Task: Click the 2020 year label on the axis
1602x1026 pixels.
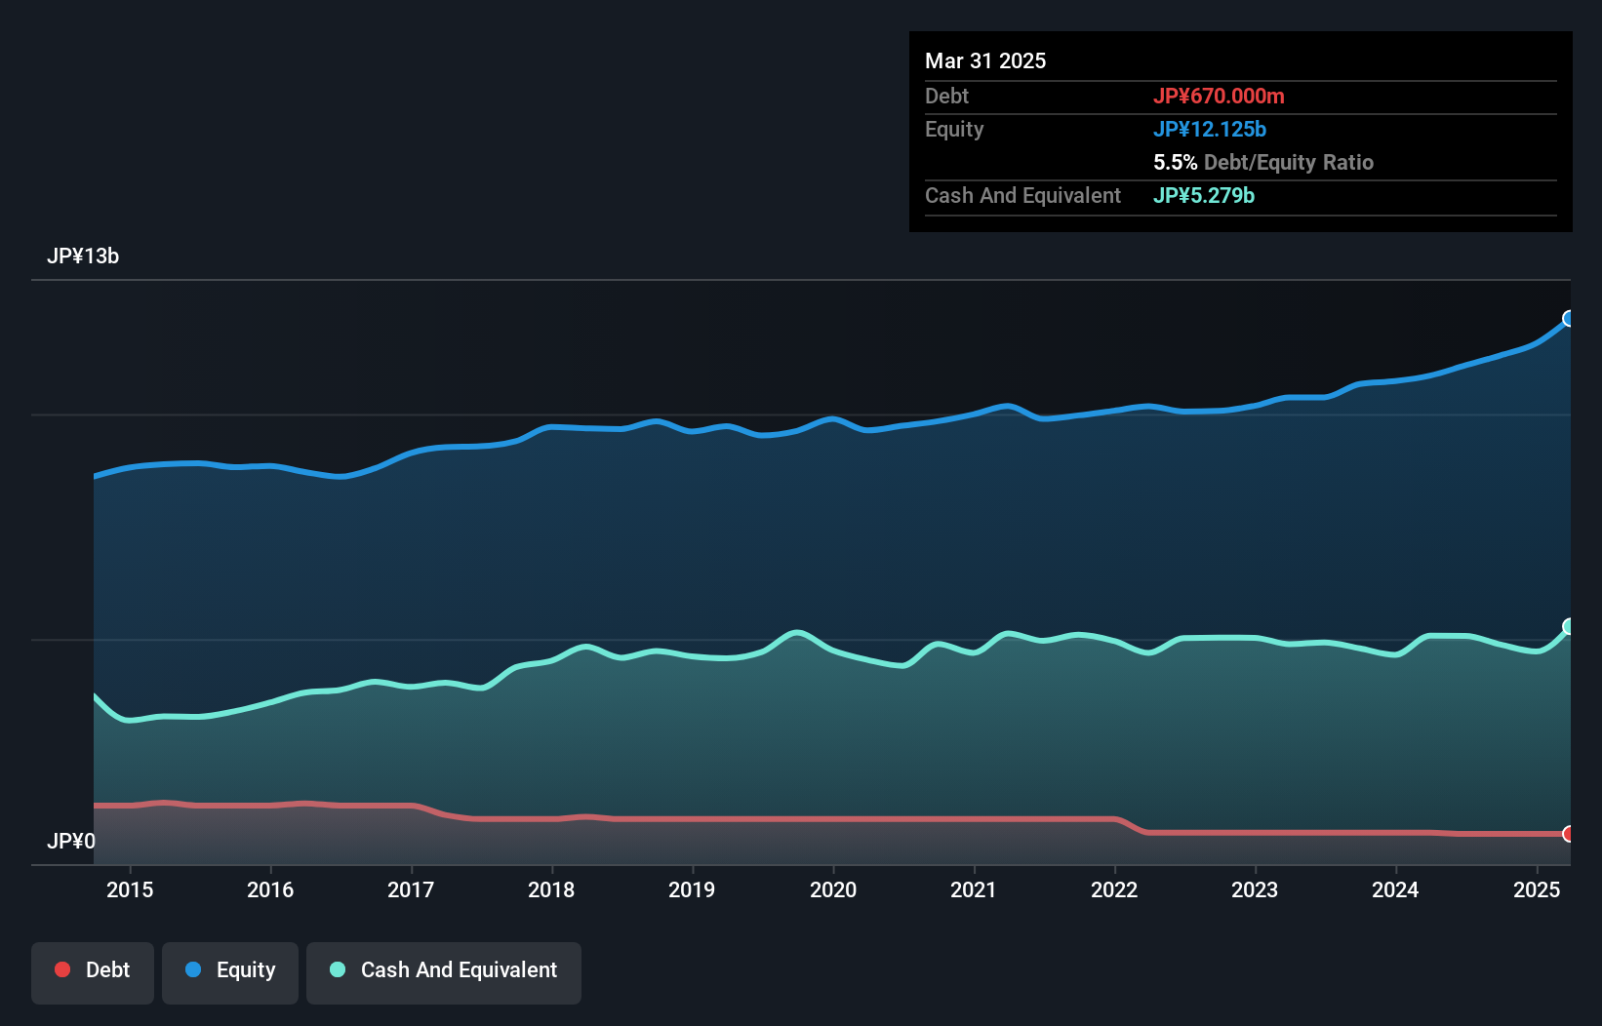Action: click(x=833, y=890)
